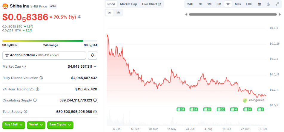
Task: Select the 1M time range
Action: click(209, 4)
